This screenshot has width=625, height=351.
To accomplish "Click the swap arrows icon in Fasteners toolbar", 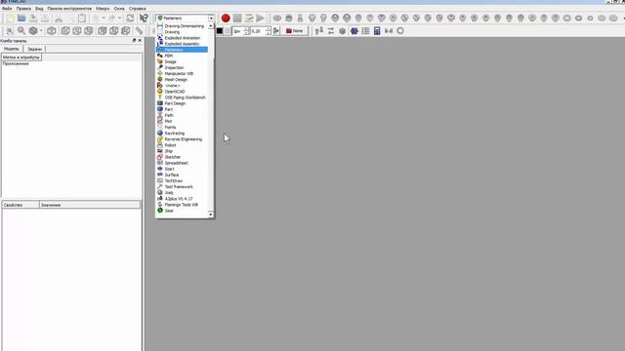I will pyautogui.click(x=331, y=30).
